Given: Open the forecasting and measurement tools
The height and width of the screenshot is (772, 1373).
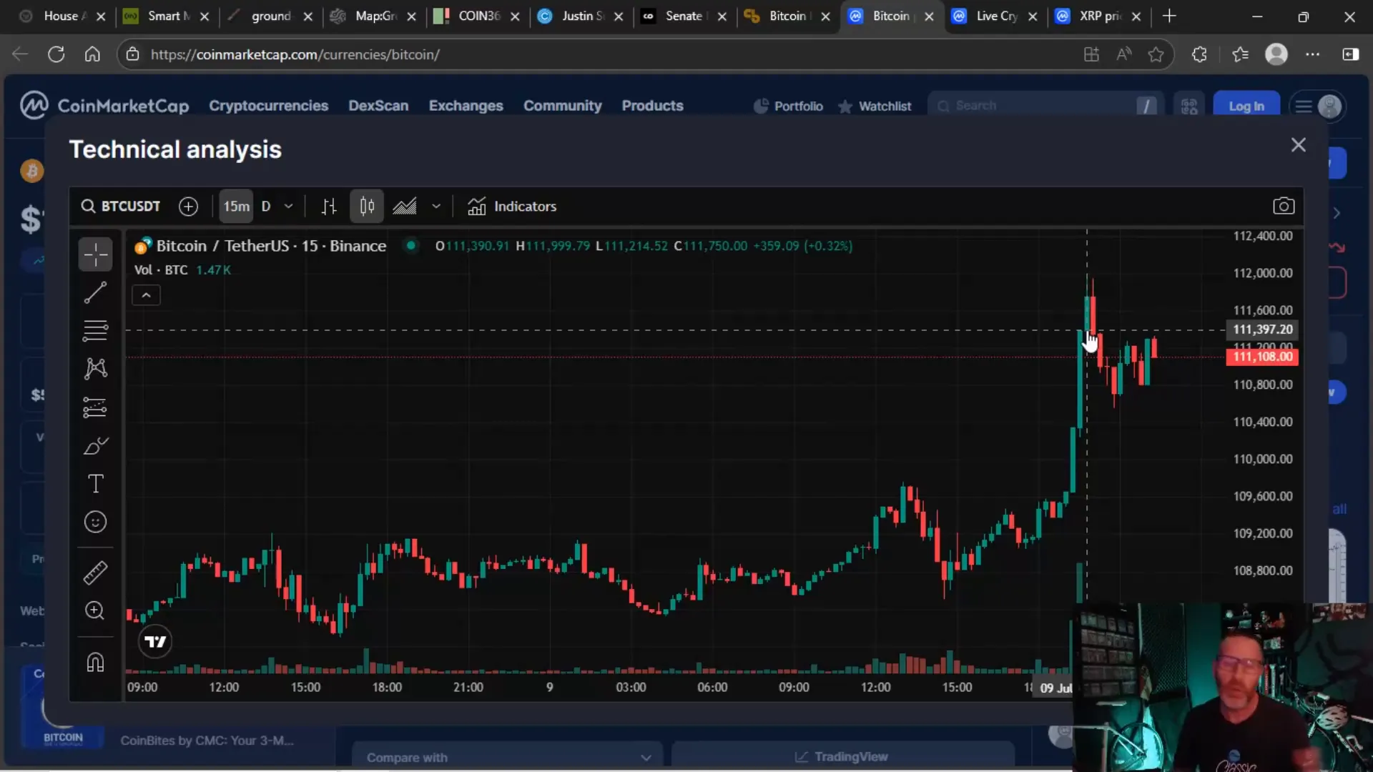Looking at the screenshot, I should 95,407.
